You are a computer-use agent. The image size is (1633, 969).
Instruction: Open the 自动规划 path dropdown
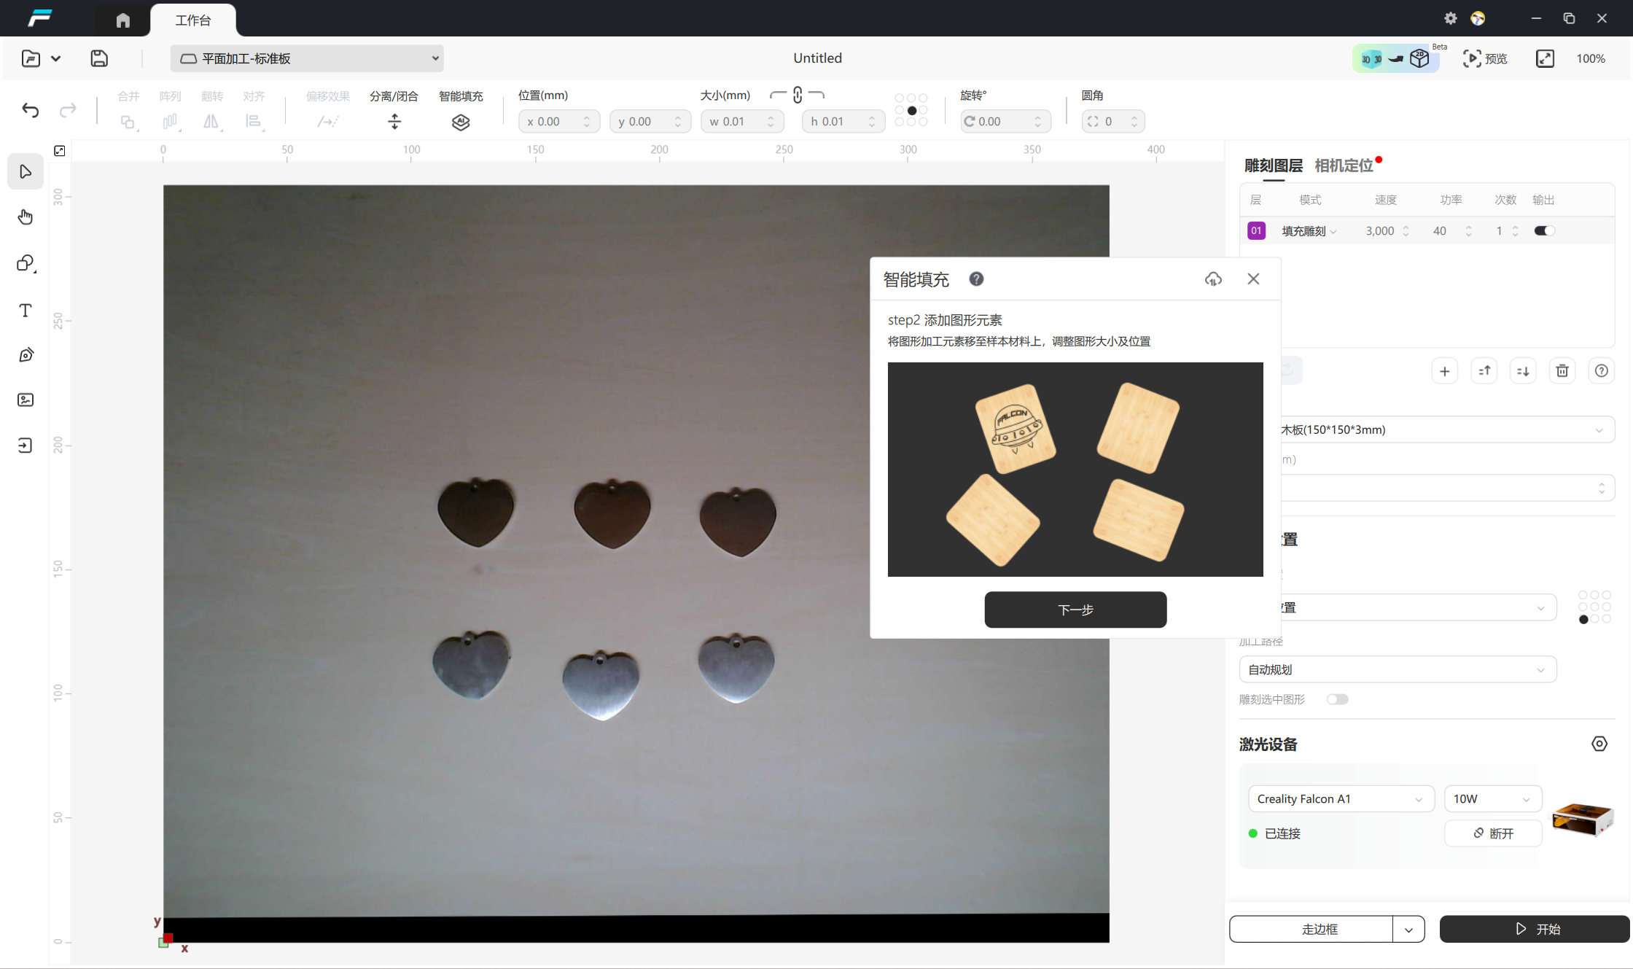point(1397,669)
